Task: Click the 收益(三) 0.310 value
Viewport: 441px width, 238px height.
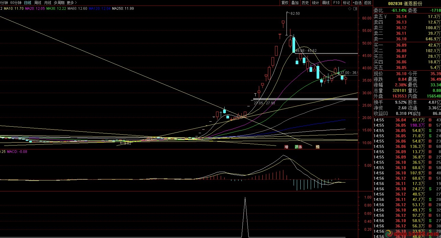Action: pyautogui.click(x=401, y=114)
